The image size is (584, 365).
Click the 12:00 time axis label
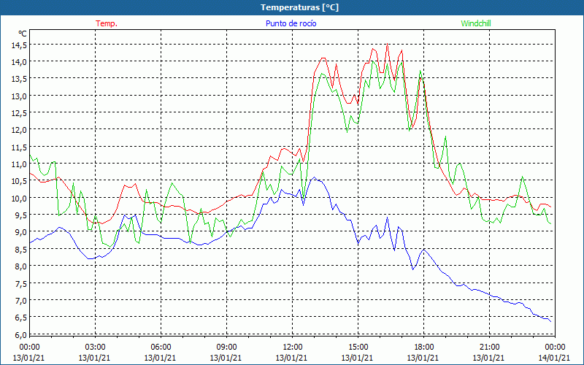[x=291, y=347]
